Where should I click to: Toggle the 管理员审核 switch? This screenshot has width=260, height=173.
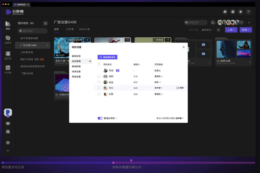[x=100, y=118]
